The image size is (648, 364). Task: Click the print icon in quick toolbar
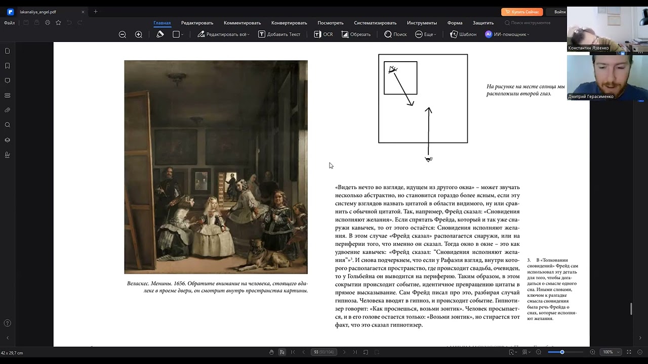(x=48, y=23)
